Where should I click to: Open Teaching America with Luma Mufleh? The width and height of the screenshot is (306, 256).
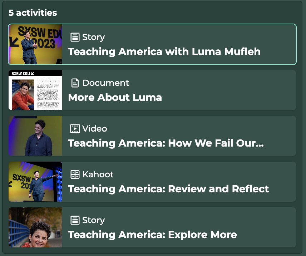(164, 51)
